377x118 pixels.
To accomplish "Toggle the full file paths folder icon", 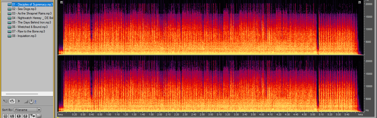I will pyautogui.click(x=39, y=116).
